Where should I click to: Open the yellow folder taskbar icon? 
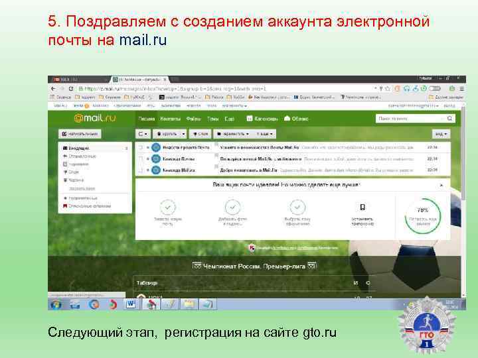point(189,304)
